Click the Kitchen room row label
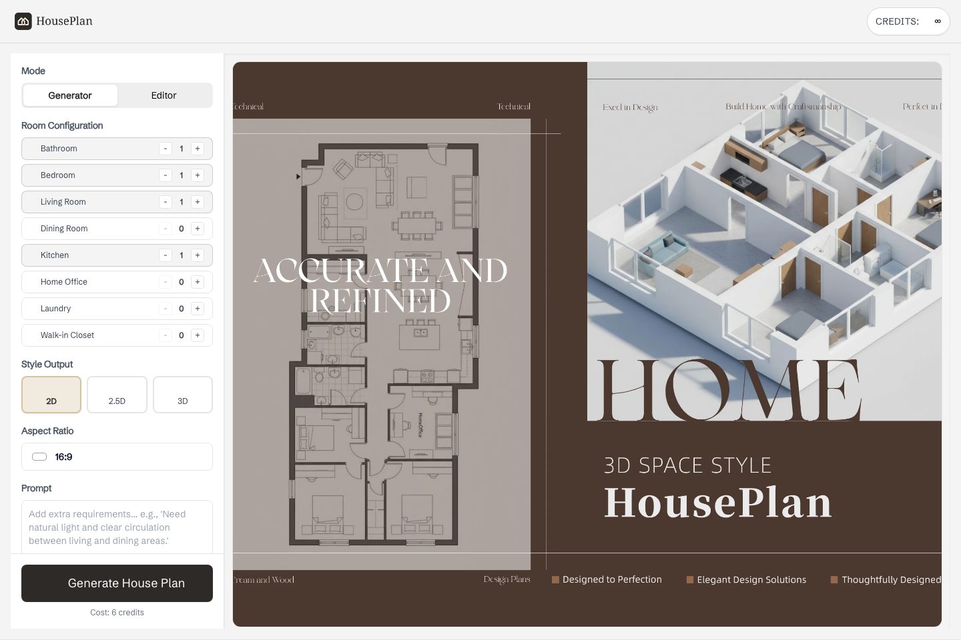 click(55, 255)
